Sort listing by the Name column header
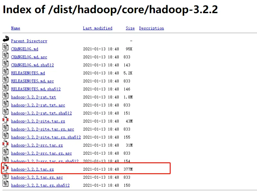Screen dimensions: 257x195 pyautogui.click(x=15, y=28)
